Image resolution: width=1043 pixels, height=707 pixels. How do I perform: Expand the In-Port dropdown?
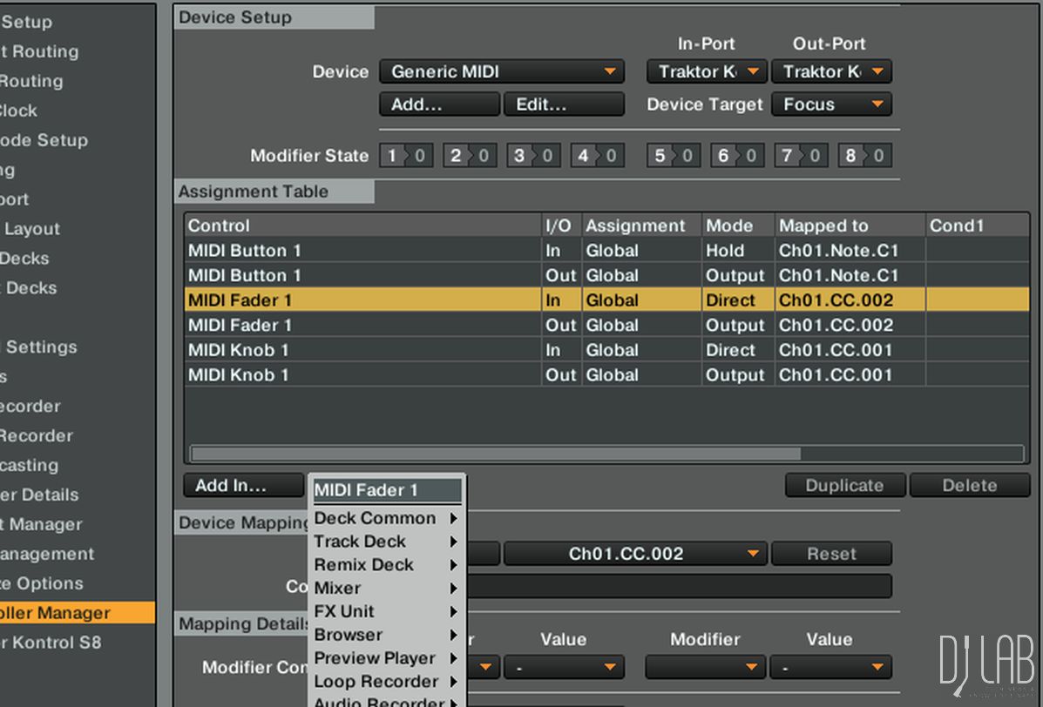[x=707, y=72]
